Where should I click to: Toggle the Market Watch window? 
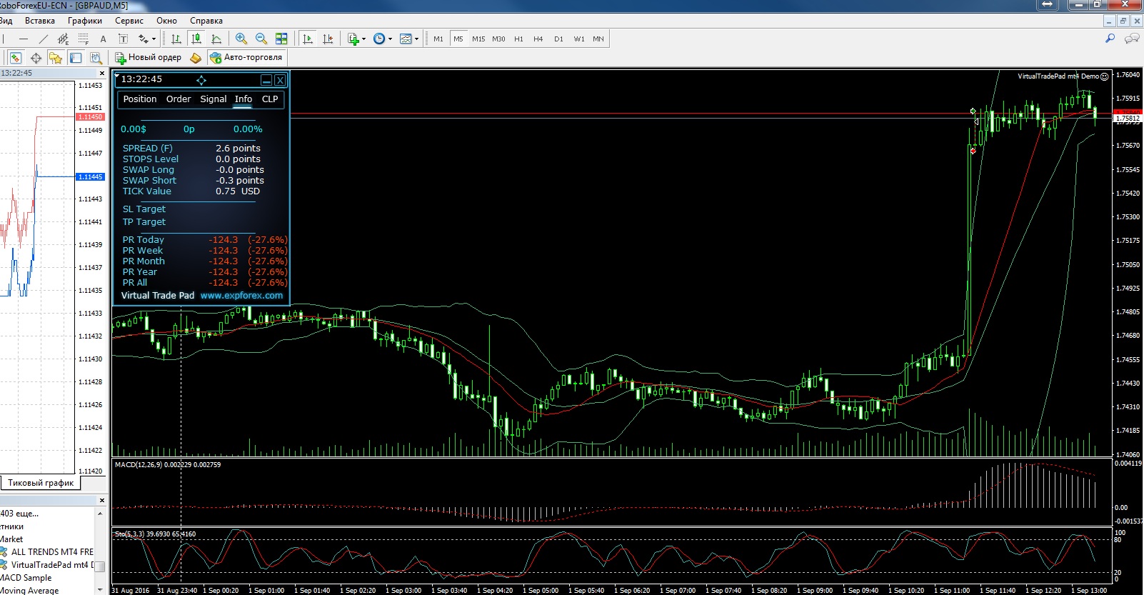(16, 58)
